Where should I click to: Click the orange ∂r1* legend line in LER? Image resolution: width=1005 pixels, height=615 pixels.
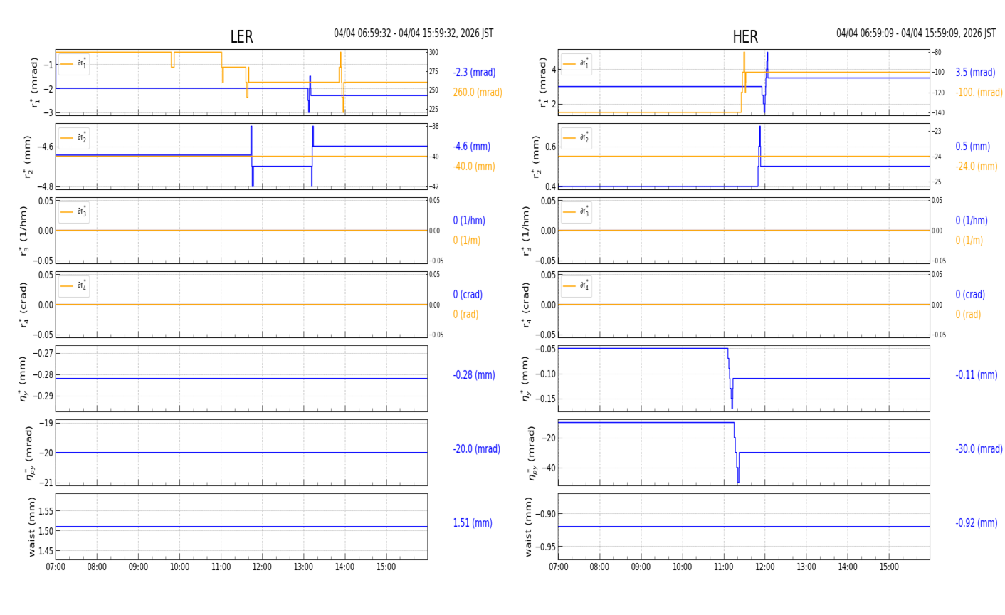67,63
